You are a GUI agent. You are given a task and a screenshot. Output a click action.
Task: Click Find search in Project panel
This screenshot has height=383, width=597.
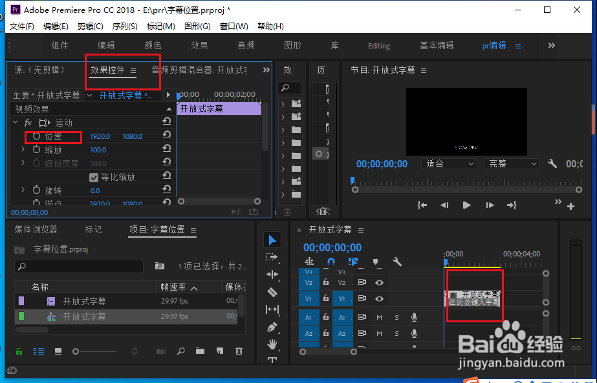click(181, 351)
